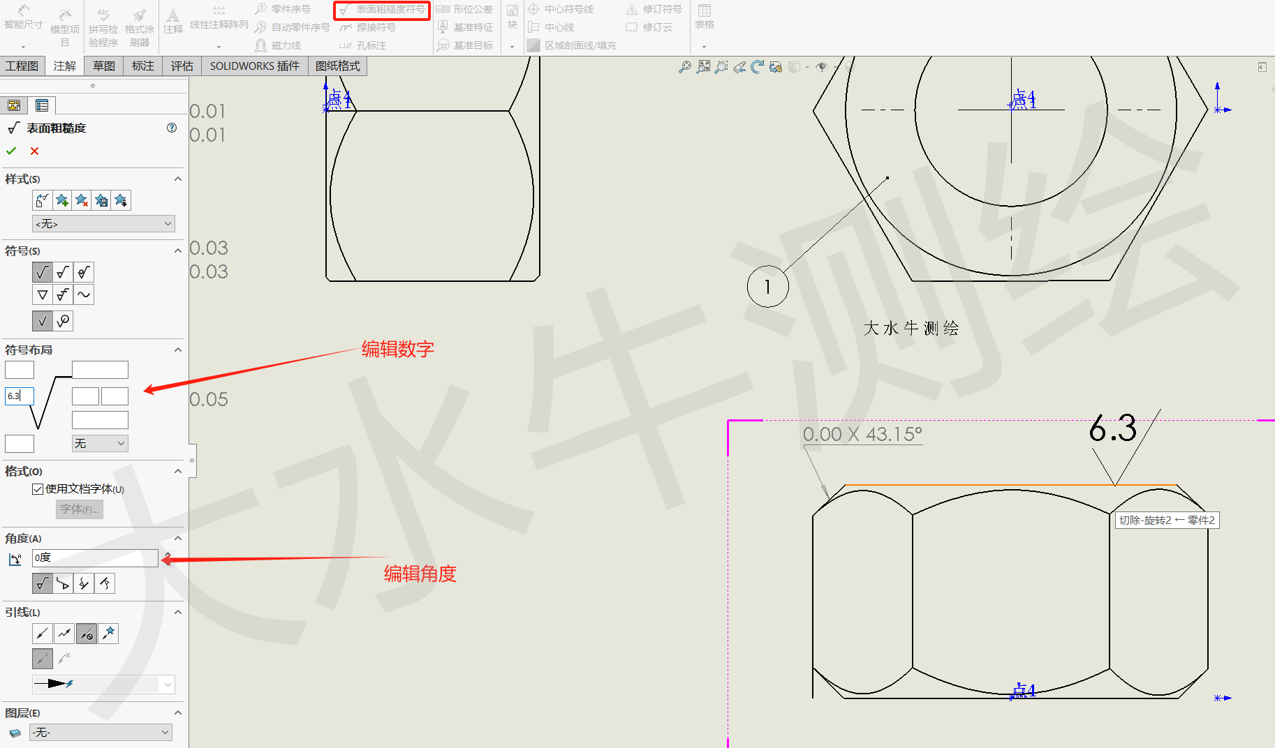Toggle the all-around symbol option button
Screen dimensions: 1275x748
[x=63, y=321]
